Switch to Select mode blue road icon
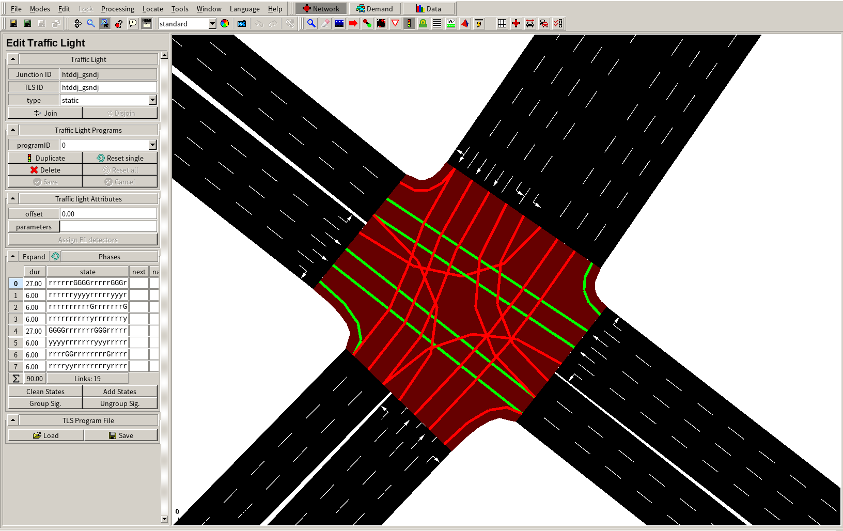The image size is (843, 531). point(339,23)
